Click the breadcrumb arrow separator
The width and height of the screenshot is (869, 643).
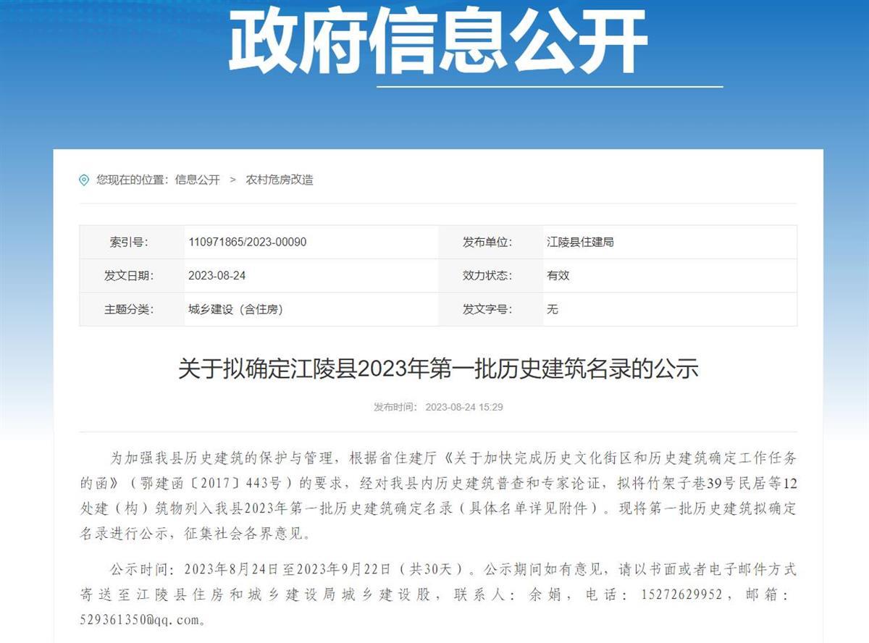[x=232, y=180]
